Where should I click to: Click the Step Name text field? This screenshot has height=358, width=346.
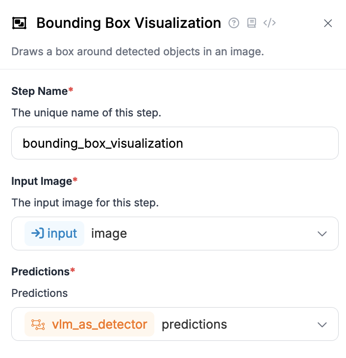pos(175,143)
